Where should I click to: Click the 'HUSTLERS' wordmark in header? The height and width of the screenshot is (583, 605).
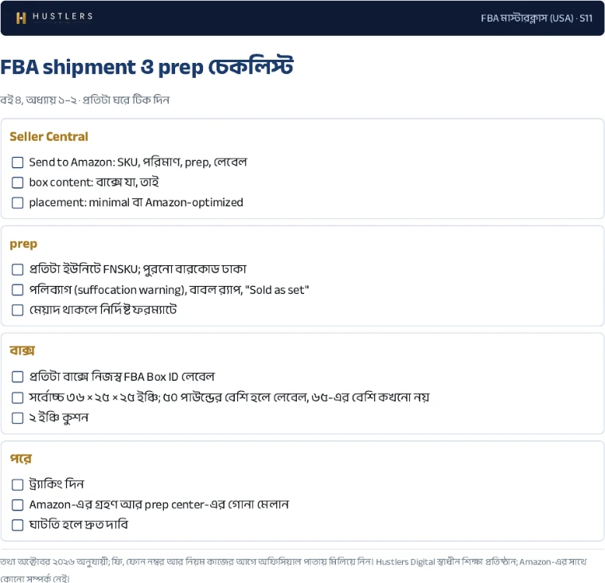pyautogui.click(x=63, y=16)
